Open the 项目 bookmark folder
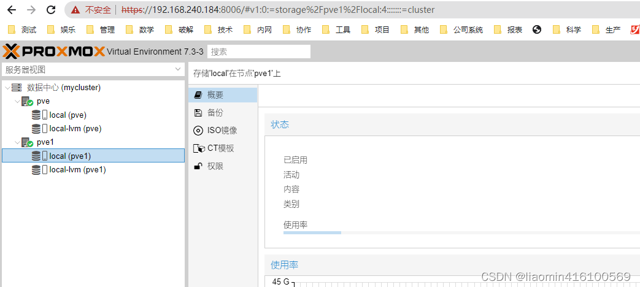The height and width of the screenshot is (287, 640). pyautogui.click(x=375, y=29)
